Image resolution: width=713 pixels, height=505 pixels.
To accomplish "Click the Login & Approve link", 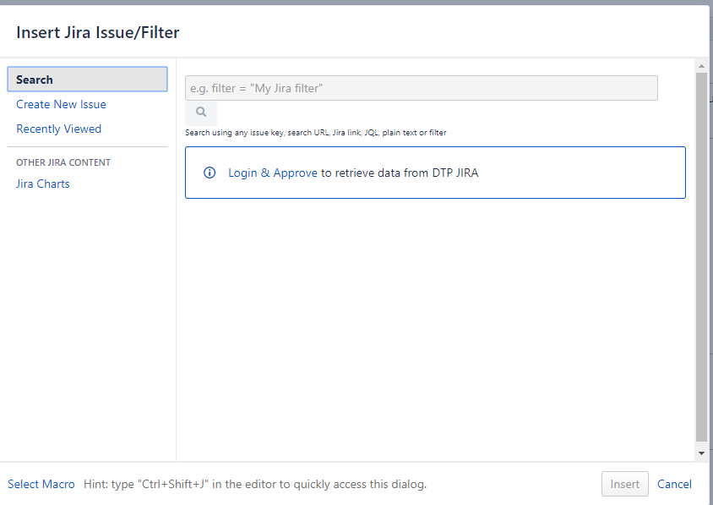I will coord(272,173).
